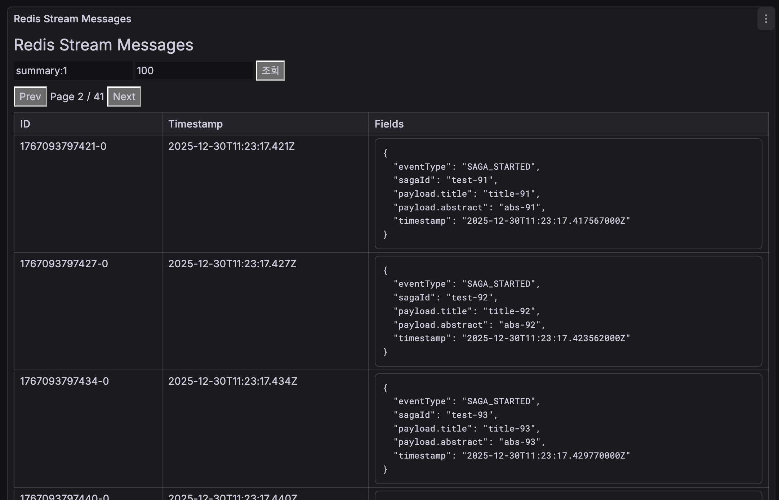Click the count field showing 100
The image size is (779, 500).
click(x=194, y=71)
